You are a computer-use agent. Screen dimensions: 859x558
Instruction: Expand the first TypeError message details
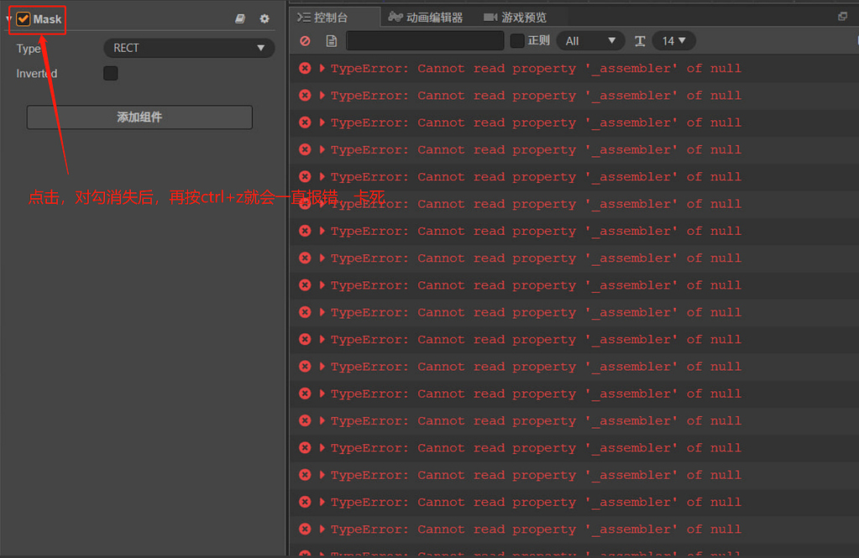[321, 68]
